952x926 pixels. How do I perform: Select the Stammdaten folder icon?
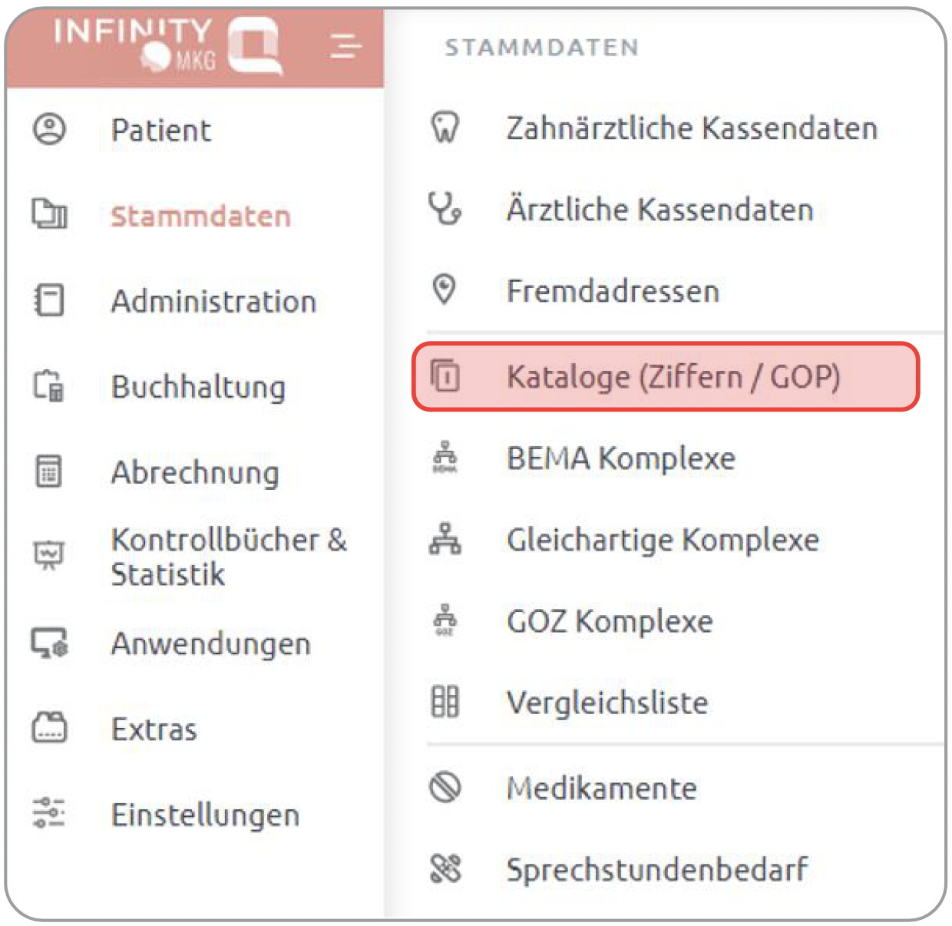coord(49,214)
